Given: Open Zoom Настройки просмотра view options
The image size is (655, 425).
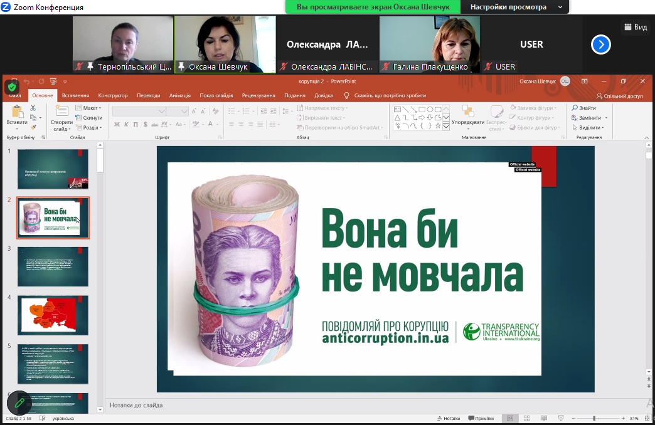Looking at the screenshot, I should tap(516, 7).
